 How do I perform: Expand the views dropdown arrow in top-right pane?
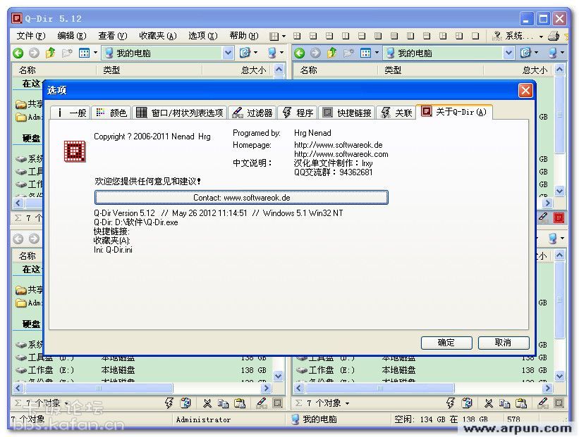(377, 53)
